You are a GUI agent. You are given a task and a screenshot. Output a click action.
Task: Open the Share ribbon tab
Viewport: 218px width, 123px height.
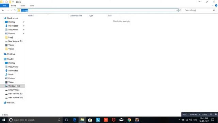[23, 5]
